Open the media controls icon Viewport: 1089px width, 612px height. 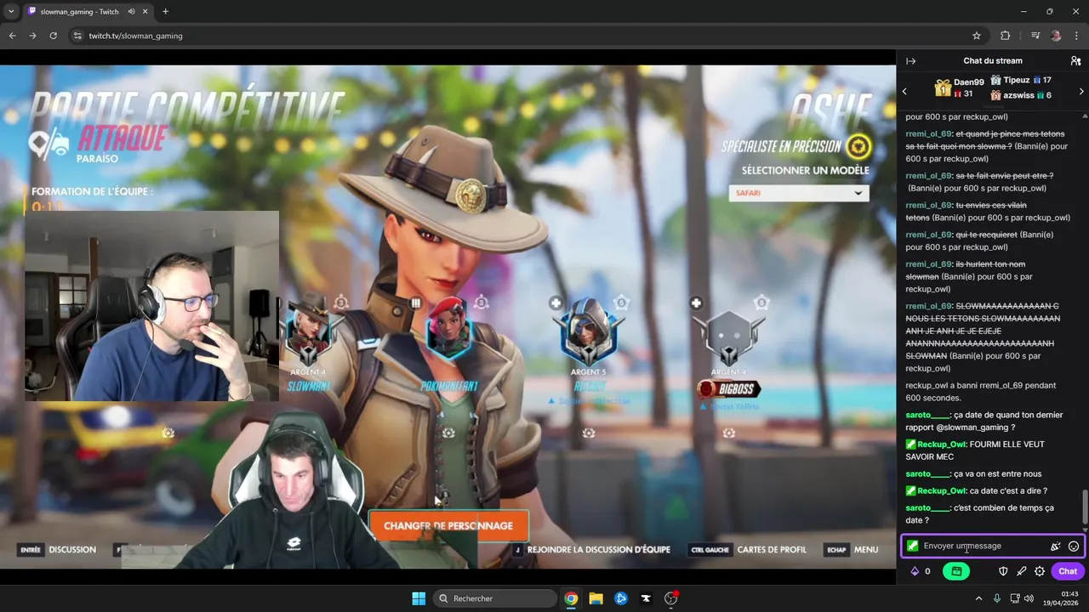coord(1035,36)
